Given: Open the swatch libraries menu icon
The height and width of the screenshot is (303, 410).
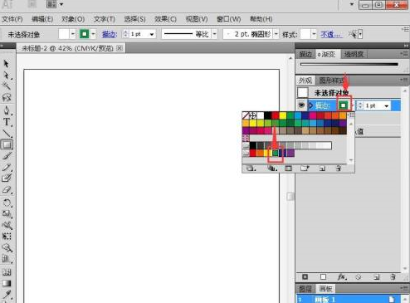Looking at the screenshot, I should coord(251,169).
